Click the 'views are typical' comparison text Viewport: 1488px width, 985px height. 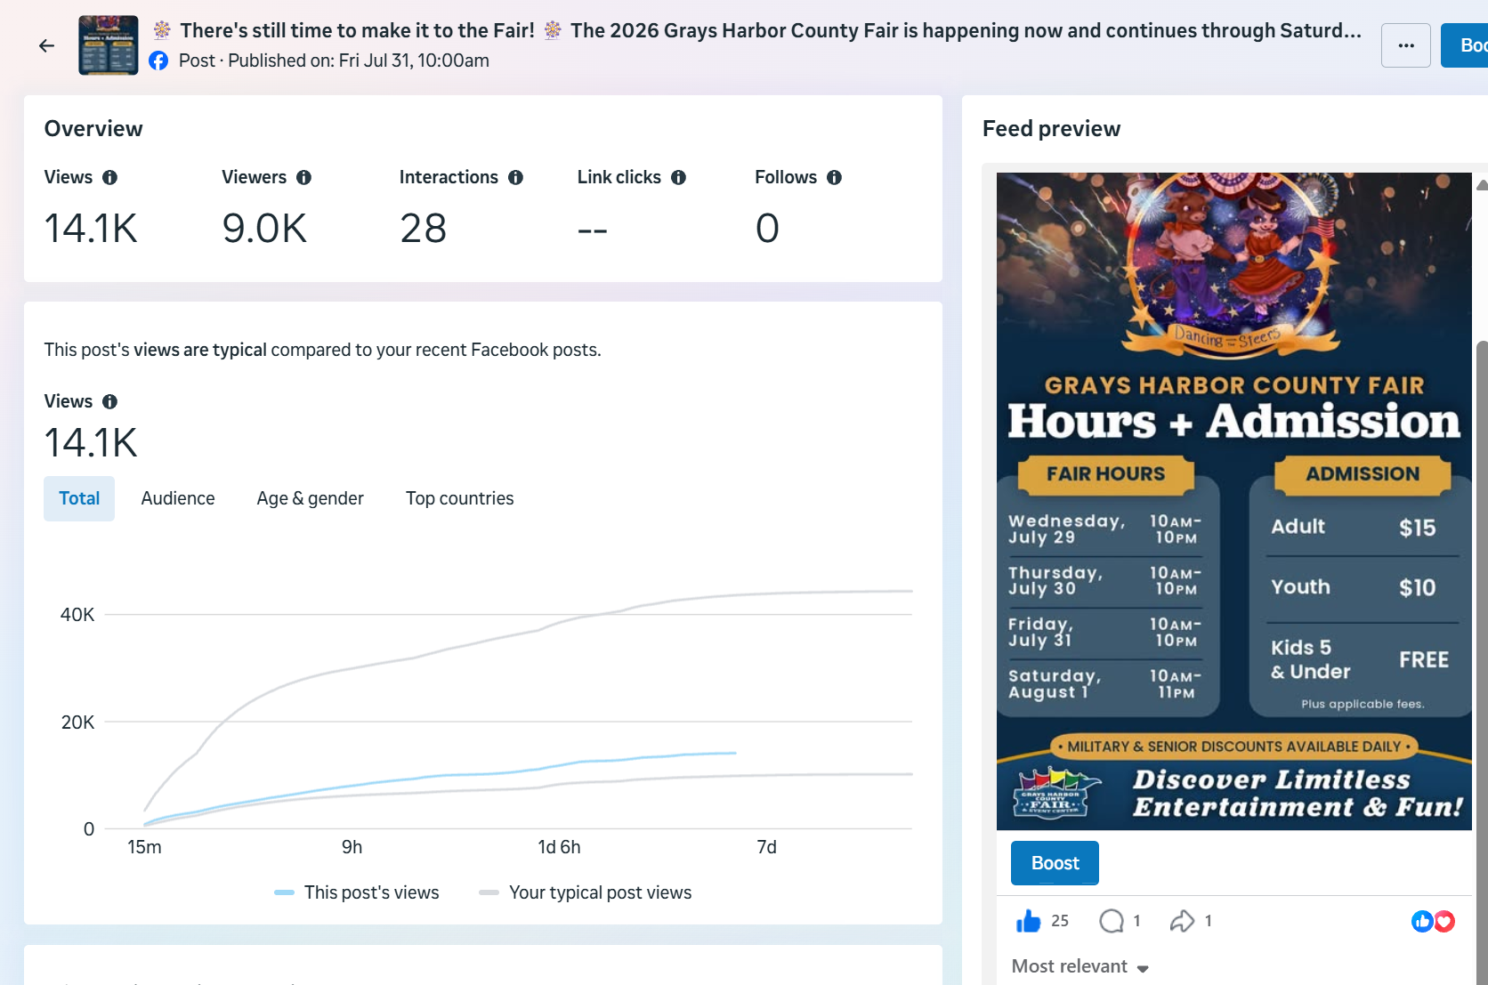200,350
